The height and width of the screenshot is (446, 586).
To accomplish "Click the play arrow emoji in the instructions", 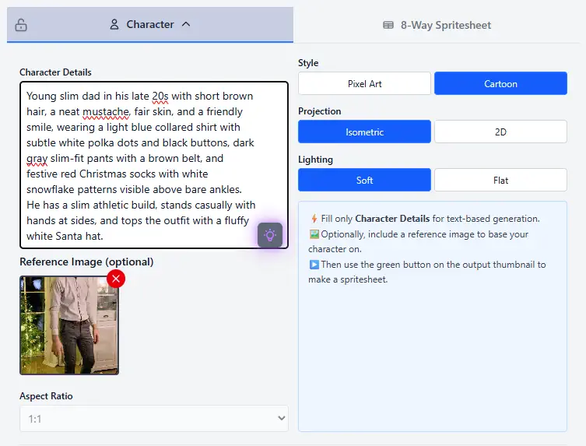I will coord(314,265).
